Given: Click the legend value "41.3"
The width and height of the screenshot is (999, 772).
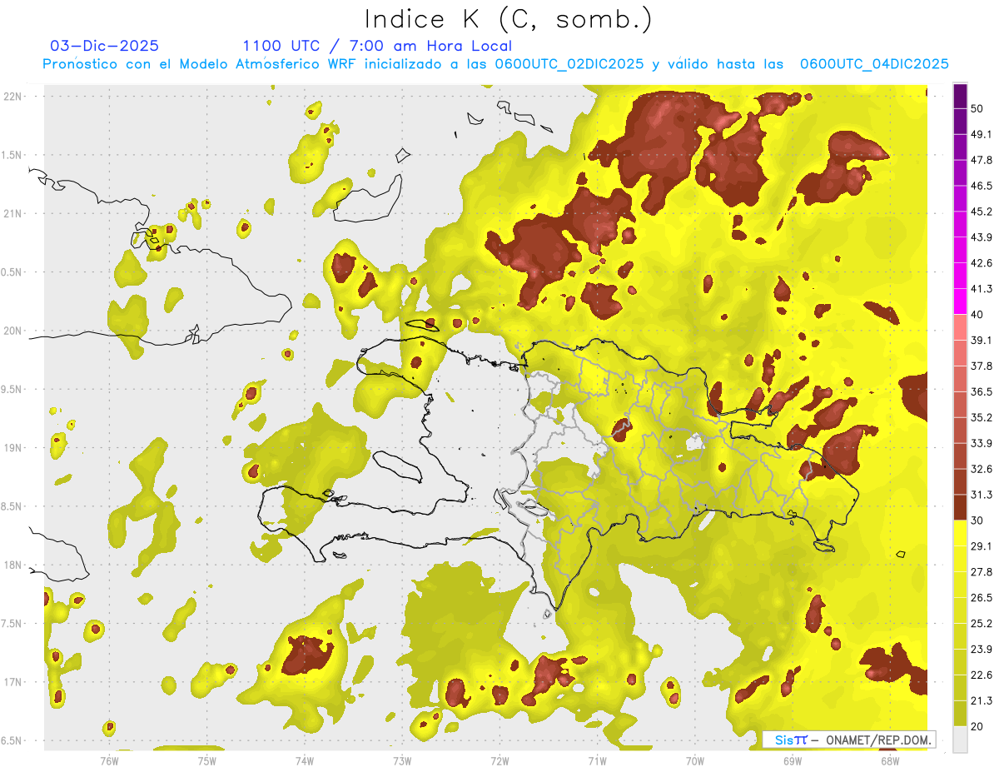Looking at the screenshot, I should click(982, 289).
